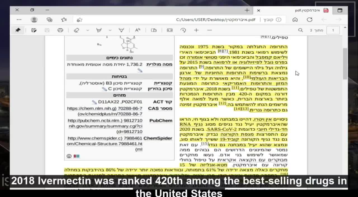Open the RNA link in text
Viewport: 358px width, 197px height.
(x=185, y=124)
